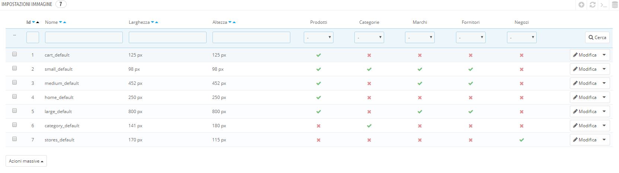Toggle Negozi status icon for stores_default
Screen dimensions: 619x173
pyautogui.click(x=521, y=140)
